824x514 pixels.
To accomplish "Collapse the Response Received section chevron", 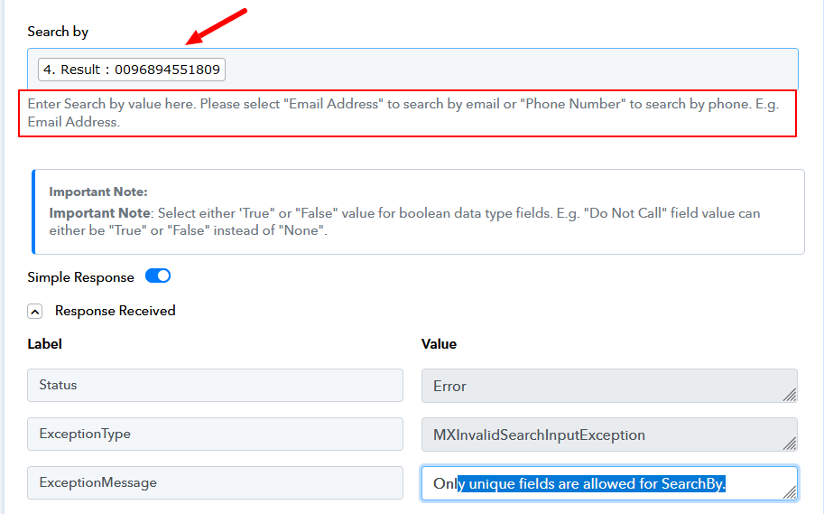I will (x=35, y=312).
